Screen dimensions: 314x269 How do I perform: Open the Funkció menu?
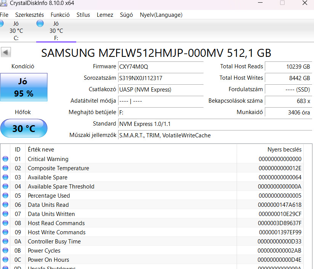coord(60,15)
